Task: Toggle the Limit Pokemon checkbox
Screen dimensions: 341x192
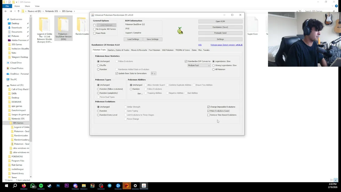Action: click(x=94, y=25)
